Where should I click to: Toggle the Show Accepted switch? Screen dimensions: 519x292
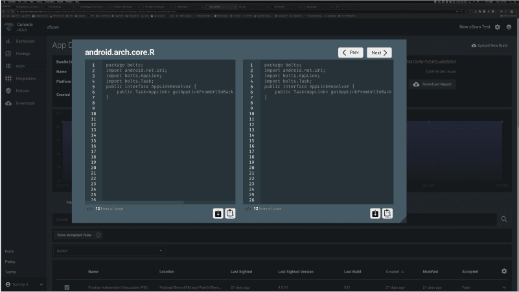98,235
